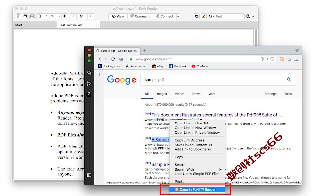Open search options arrow beside Find magnifier
Image resolution: width=314 pixels, height=196 pixels.
coord(214,16)
